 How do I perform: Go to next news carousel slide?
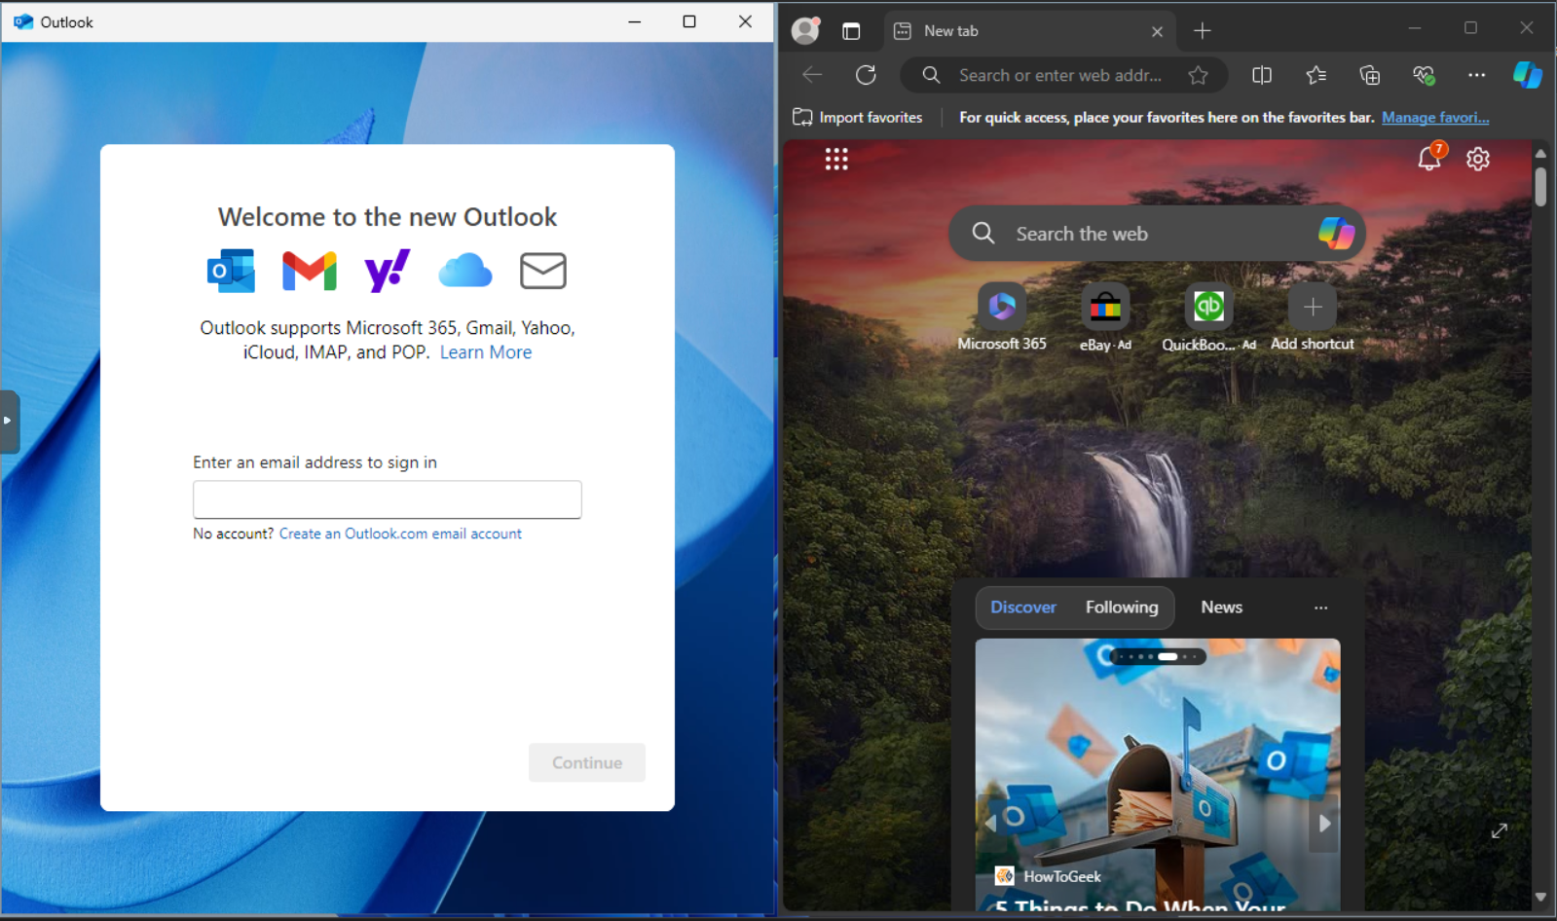pos(1324,823)
